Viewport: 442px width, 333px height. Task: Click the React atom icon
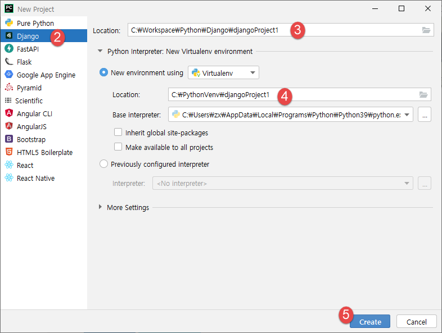(9, 165)
